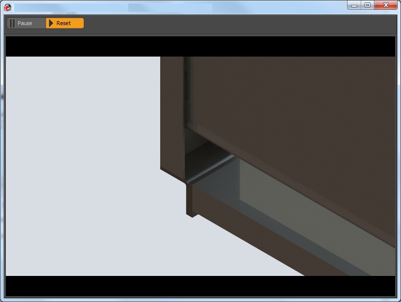
Task: Close the preview window
Action: point(386,5)
